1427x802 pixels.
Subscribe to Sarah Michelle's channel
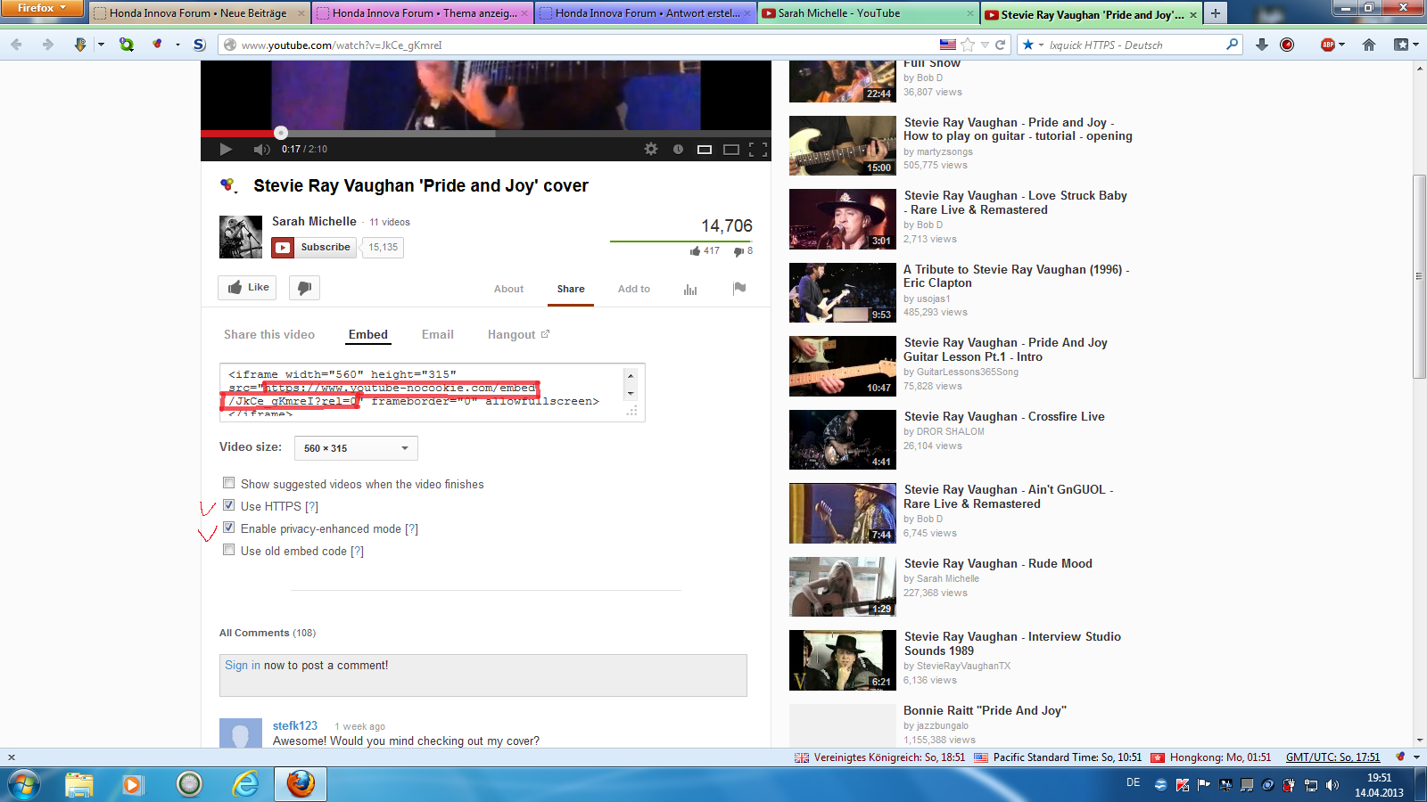(315, 248)
